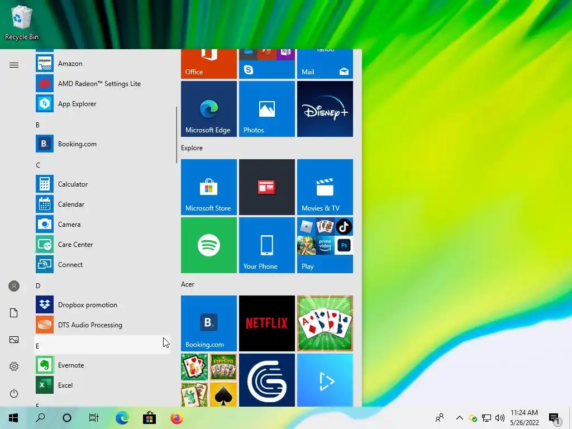Click the app list scrollbar
Image resolution: width=572 pixels, height=429 pixels.
pos(177,135)
